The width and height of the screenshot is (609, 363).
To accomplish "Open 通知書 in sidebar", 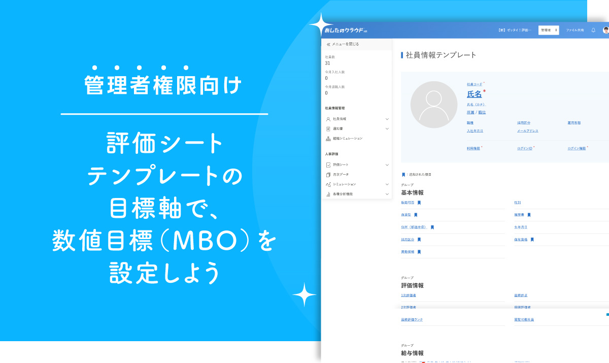I will point(338,129).
